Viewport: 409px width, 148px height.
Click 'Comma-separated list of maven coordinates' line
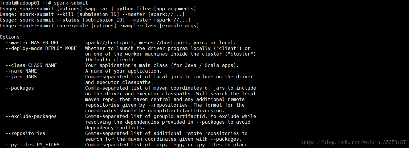pyautogui.click(x=171, y=88)
